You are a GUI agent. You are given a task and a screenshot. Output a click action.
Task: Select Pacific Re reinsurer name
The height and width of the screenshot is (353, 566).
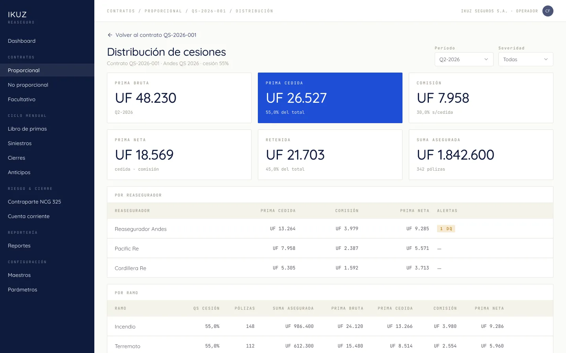tap(127, 249)
